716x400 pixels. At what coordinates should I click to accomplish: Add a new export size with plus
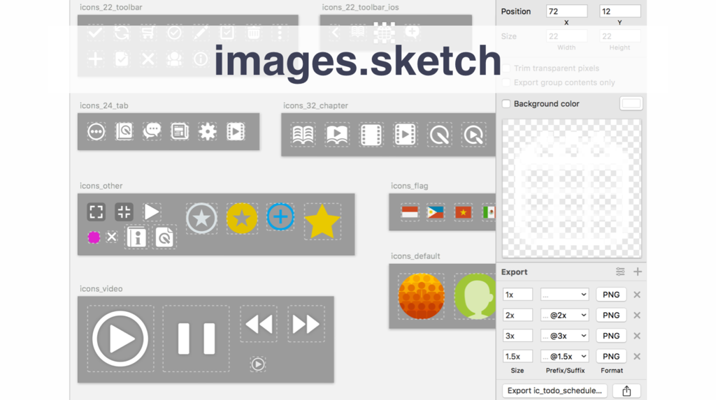tap(638, 272)
